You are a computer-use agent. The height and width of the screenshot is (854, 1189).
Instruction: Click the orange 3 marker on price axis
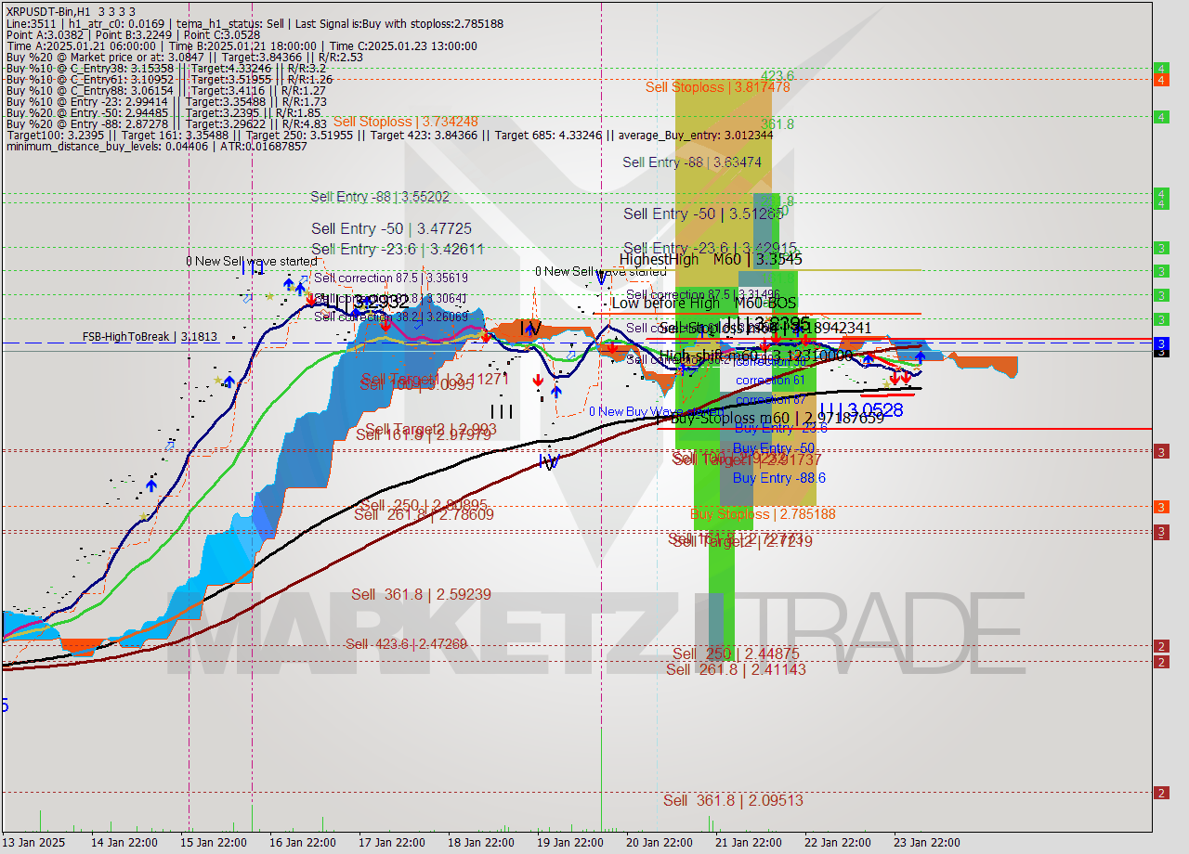click(x=1161, y=507)
